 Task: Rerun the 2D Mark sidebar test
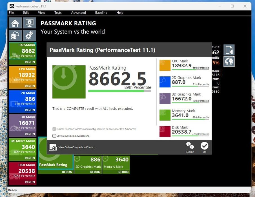pos(30,110)
